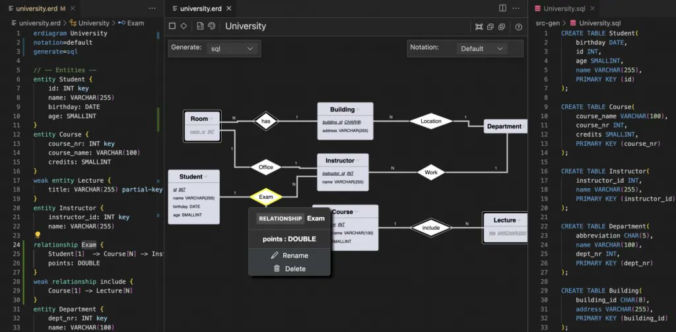Click the database icon in University.sql tab

point(537,8)
